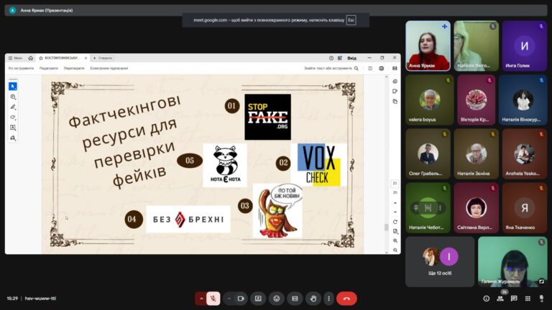Click the Створити new tab button
552x310 pixels.
102,58
